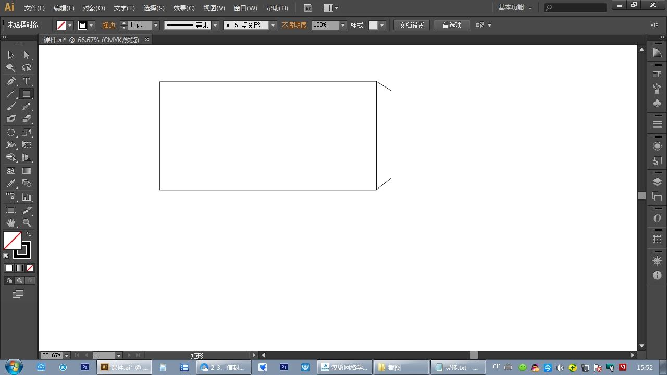The height and width of the screenshot is (375, 667).
Task: Pick the Magic Wand tool
Action: point(11,68)
